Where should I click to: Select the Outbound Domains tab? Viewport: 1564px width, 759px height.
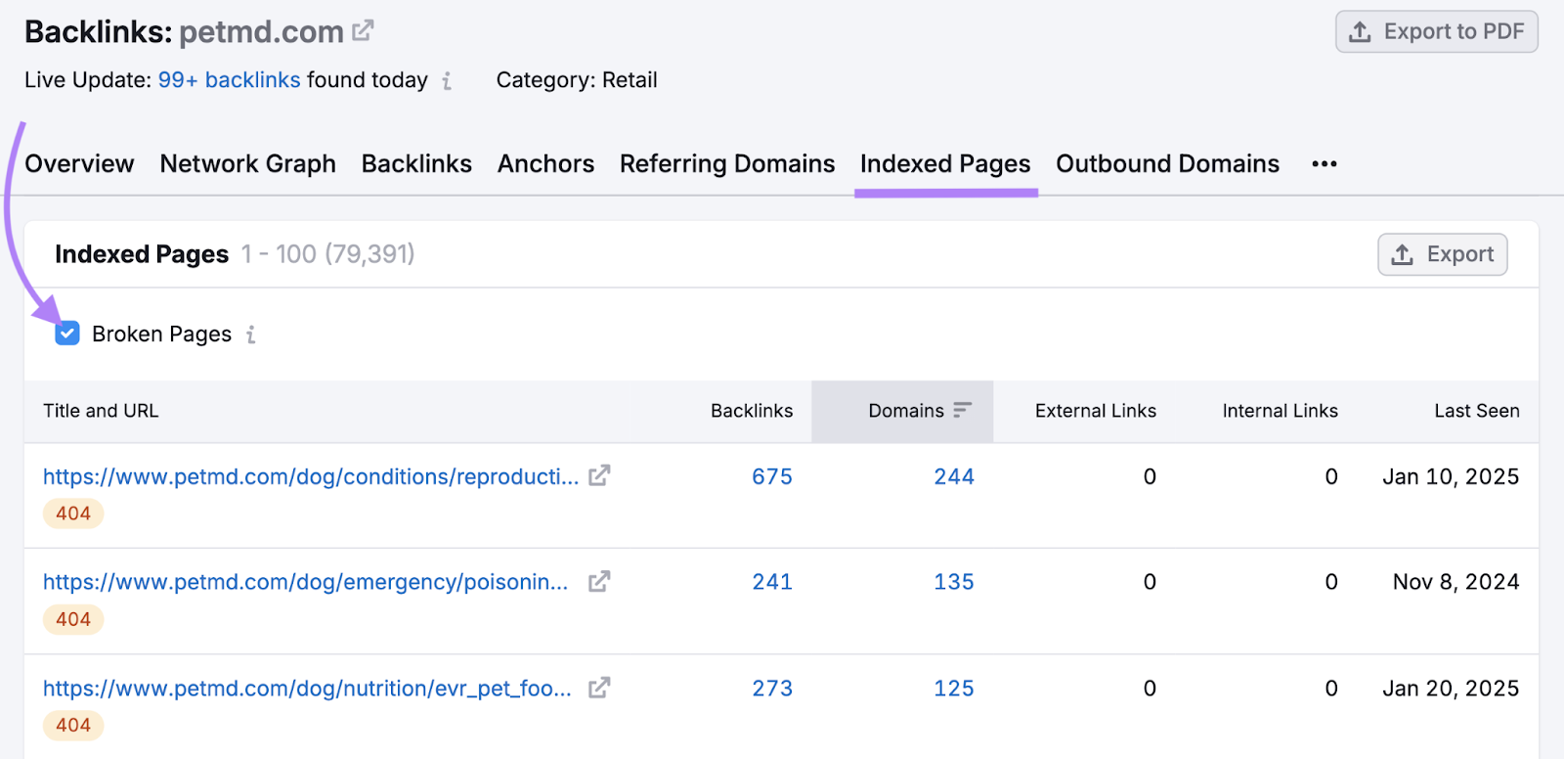point(1167,164)
